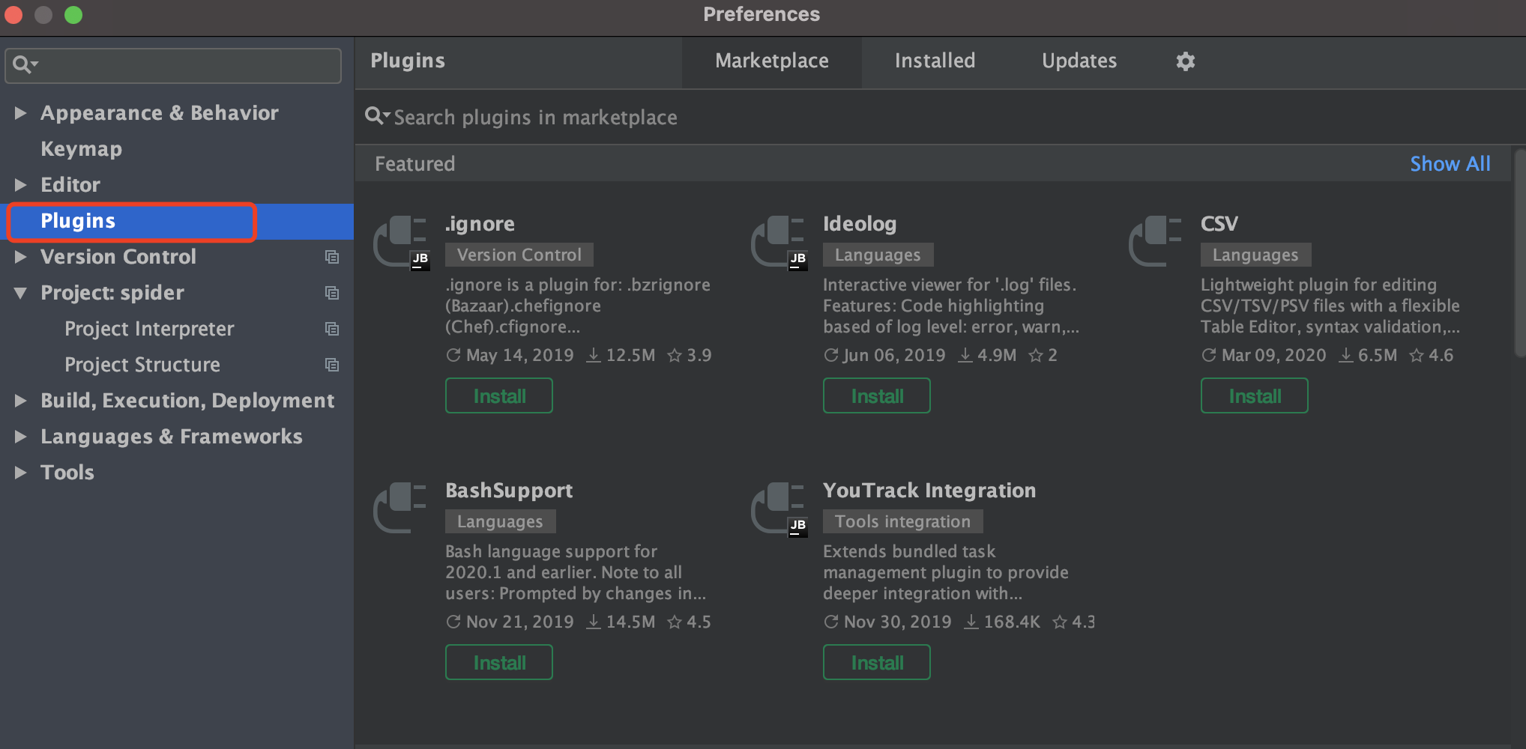Click project-level icon beside Project: spider
The image size is (1526, 749).
tap(332, 293)
